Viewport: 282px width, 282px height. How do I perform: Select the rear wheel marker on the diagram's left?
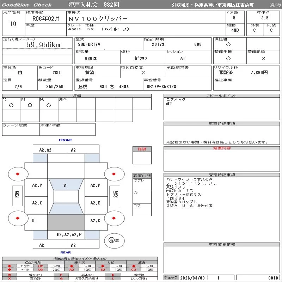click(x=18, y=218)
